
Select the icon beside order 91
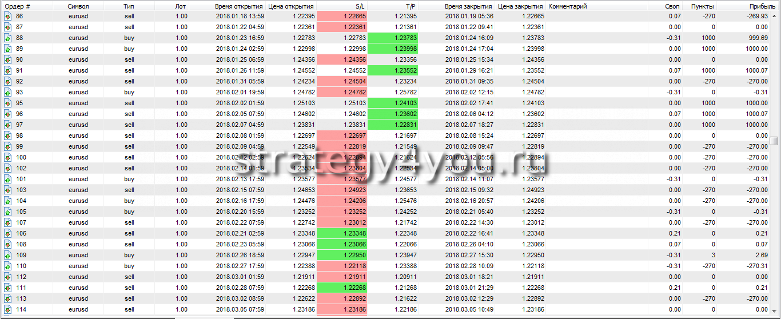point(7,70)
